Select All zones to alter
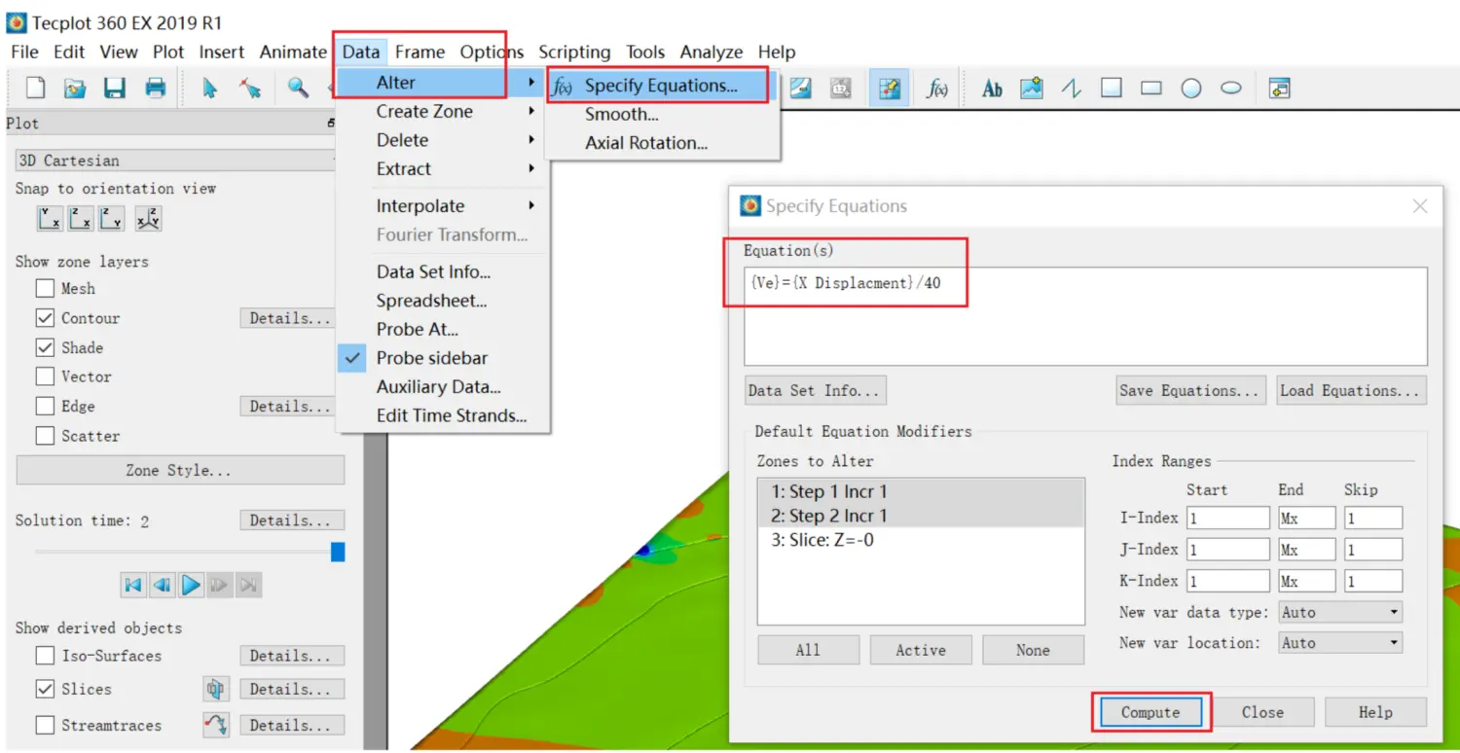 [x=808, y=650]
